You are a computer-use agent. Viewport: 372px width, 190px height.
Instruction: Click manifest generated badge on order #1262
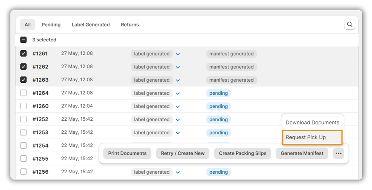pos(231,67)
